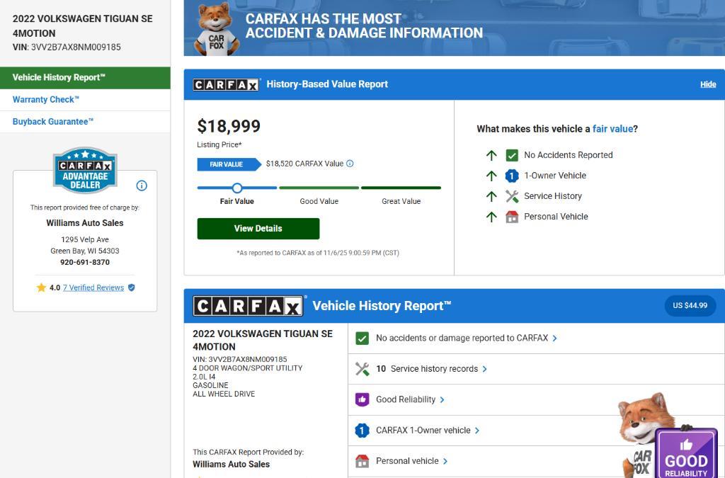Screen dimensions: 725x478
Task: Hide the History-Based Value Report
Action: (x=708, y=84)
